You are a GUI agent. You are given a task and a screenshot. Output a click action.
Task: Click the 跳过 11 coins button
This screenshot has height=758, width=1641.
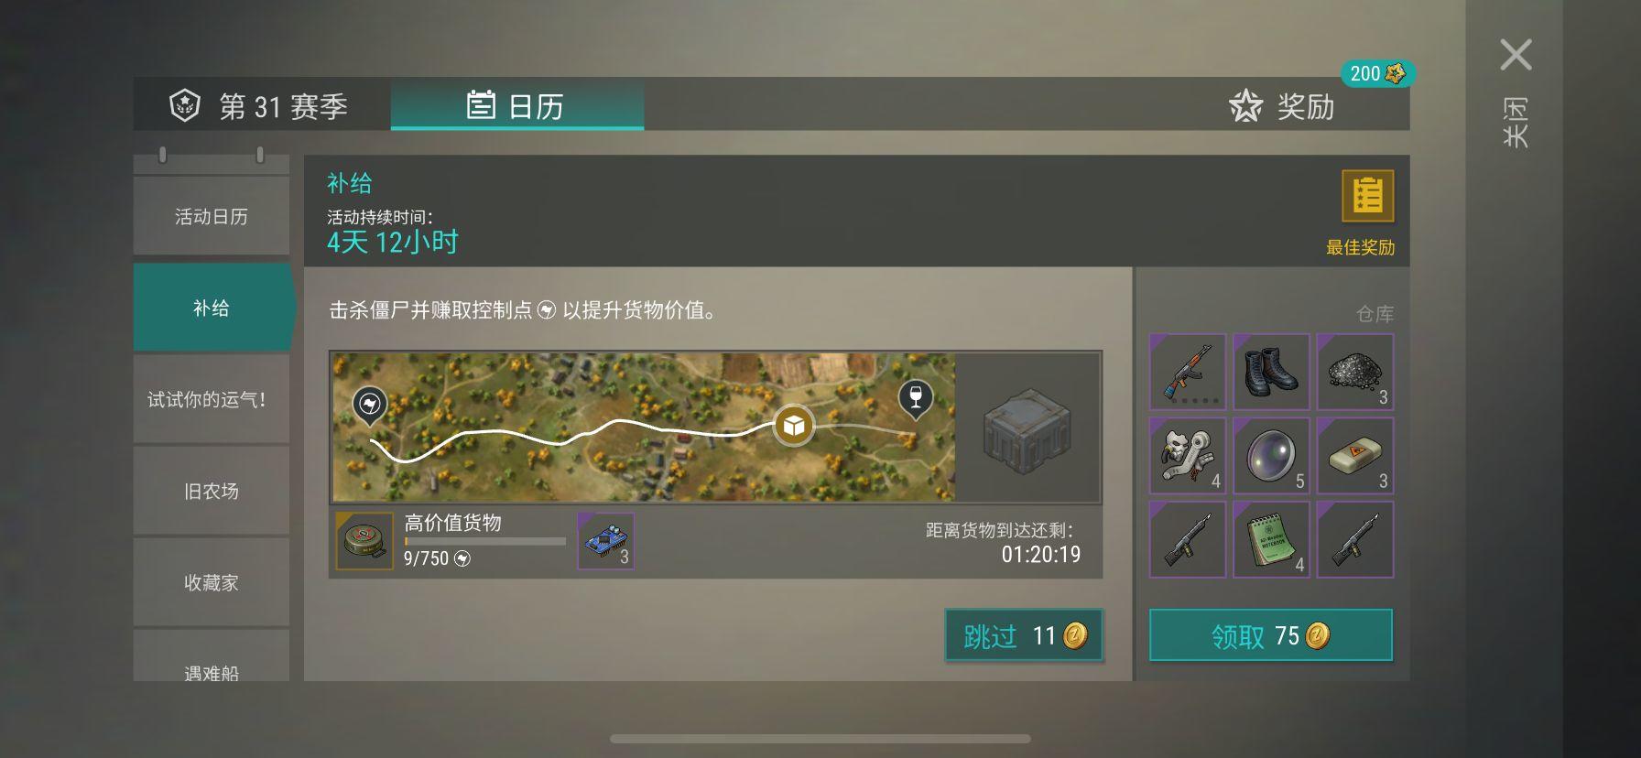tap(1024, 635)
